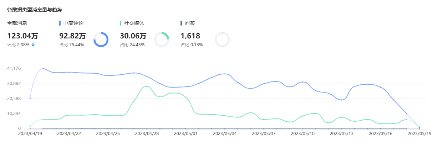Click the green color bar before 社交媒体
Screen dimensions: 443x158
(121, 23)
